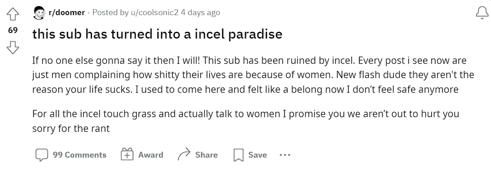Open the 99 Comments label
The width and height of the screenshot is (491, 177).
[x=79, y=155]
